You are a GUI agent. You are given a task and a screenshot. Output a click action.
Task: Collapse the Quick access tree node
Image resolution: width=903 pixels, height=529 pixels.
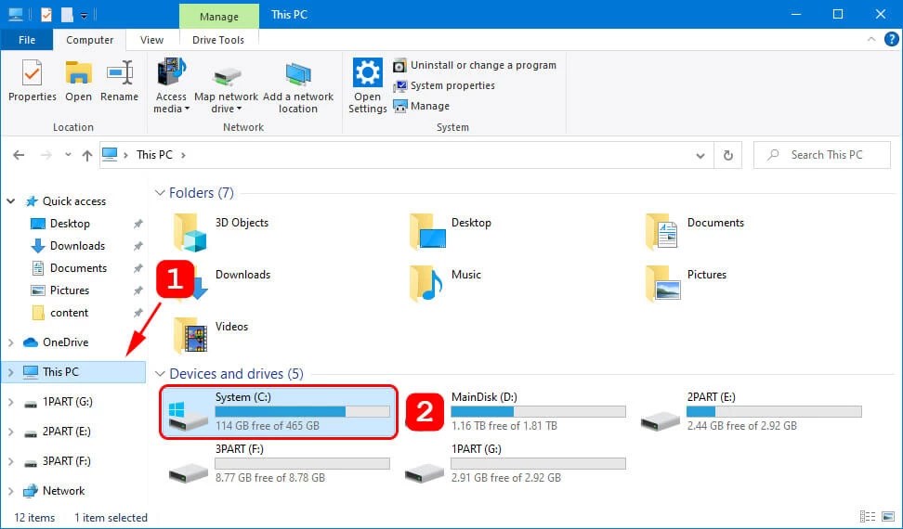pos(10,201)
